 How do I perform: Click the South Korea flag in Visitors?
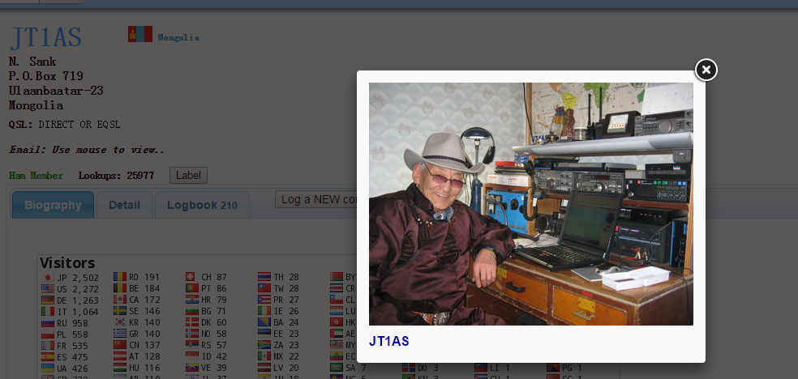tap(119, 322)
